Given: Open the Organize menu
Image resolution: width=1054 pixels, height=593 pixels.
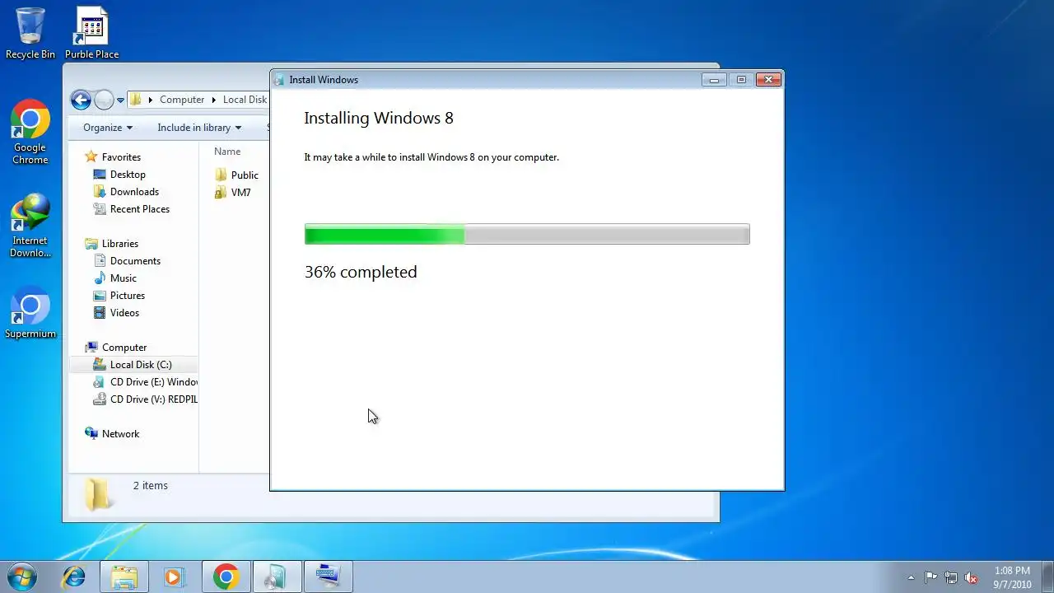Looking at the screenshot, I should click(108, 128).
